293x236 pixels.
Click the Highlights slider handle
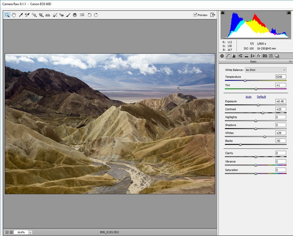coord(256,121)
